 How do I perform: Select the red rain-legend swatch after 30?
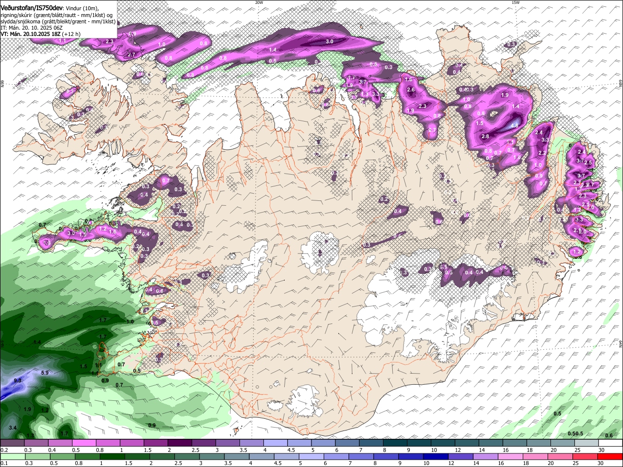[x=610, y=456]
